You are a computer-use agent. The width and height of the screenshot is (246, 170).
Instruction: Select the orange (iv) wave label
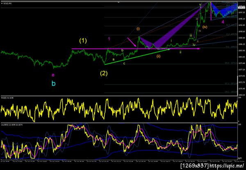(205, 27)
